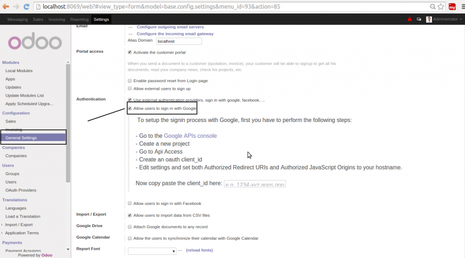This screenshot has height=258, width=465.
Task: Open the Sales top menu
Action: click(38, 19)
